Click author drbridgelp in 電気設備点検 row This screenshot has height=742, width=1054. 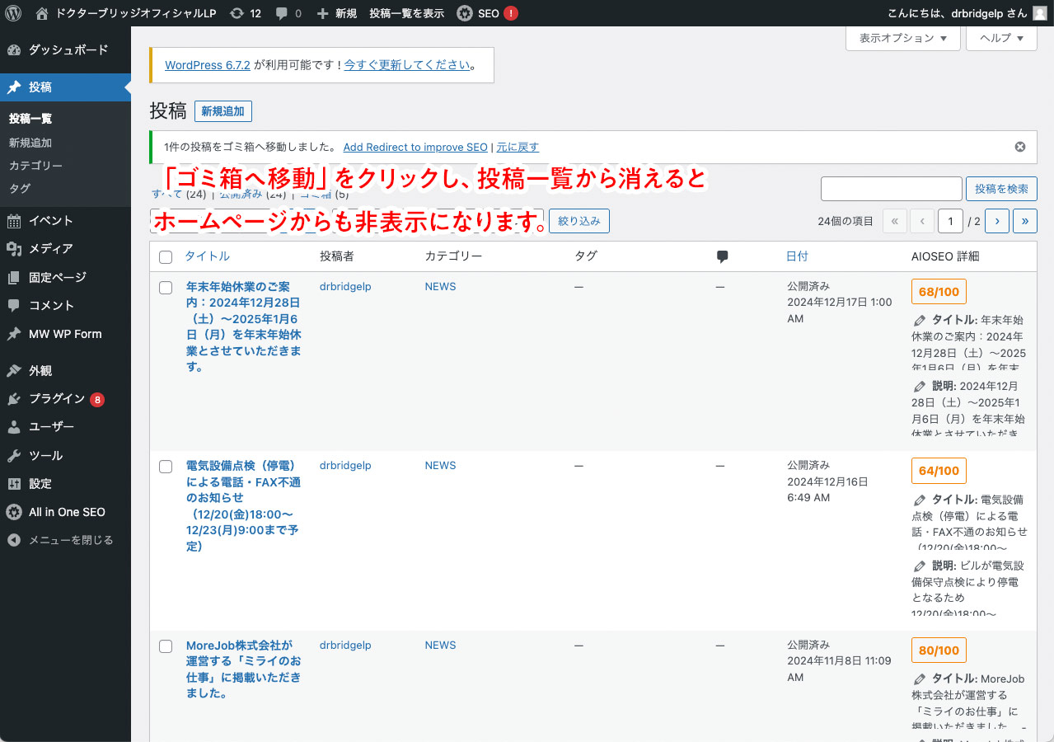pyautogui.click(x=345, y=466)
